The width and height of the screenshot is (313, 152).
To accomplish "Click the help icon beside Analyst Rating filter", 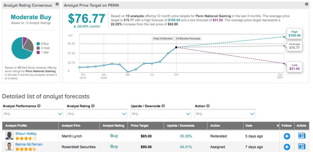I will point(93,106).
